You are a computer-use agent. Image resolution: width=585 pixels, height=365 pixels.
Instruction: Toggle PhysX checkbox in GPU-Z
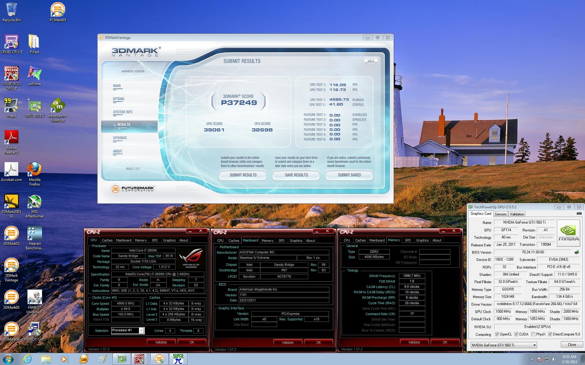[x=533, y=334]
